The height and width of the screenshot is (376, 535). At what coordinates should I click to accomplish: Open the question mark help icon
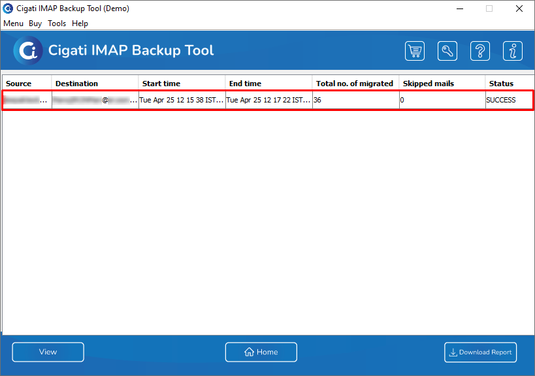(480, 51)
